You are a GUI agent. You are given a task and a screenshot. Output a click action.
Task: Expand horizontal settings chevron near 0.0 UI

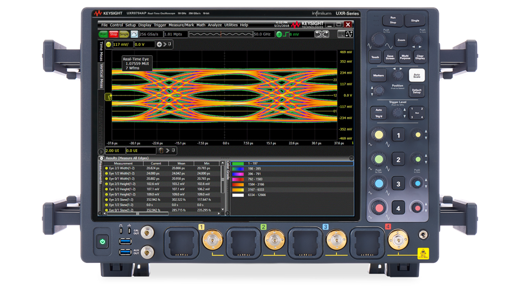(167, 151)
